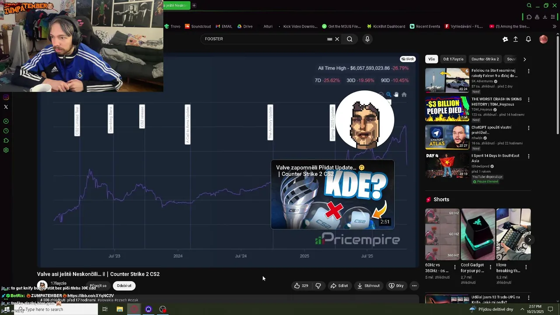Click the YouTube search magnifier button

tap(350, 39)
